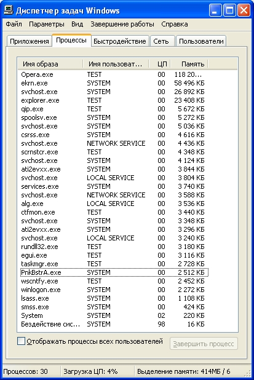Select the Opera.exe process row
Screen dimensions: 254x380
(x=114, y=74)
